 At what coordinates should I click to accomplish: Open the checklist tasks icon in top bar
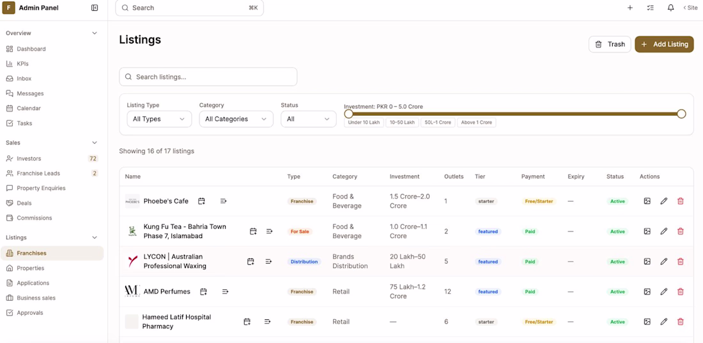(651, 8)
